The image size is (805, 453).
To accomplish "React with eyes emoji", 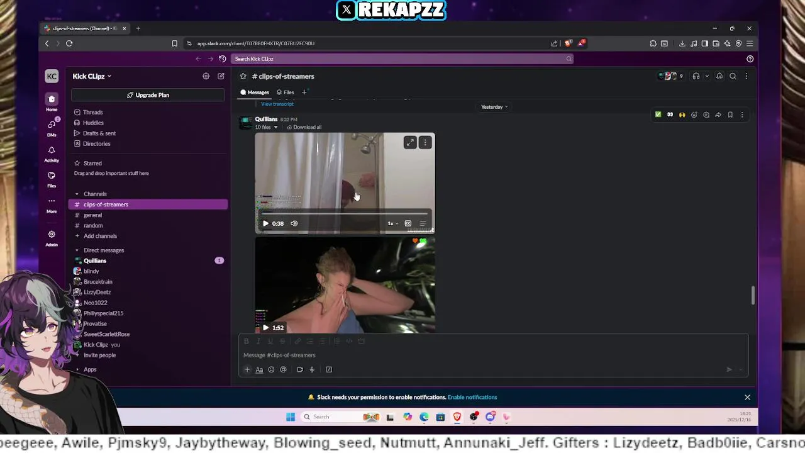I will click(670, 115).
